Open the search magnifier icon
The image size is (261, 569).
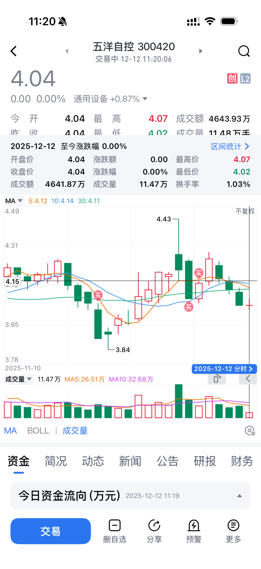(244, 51)
